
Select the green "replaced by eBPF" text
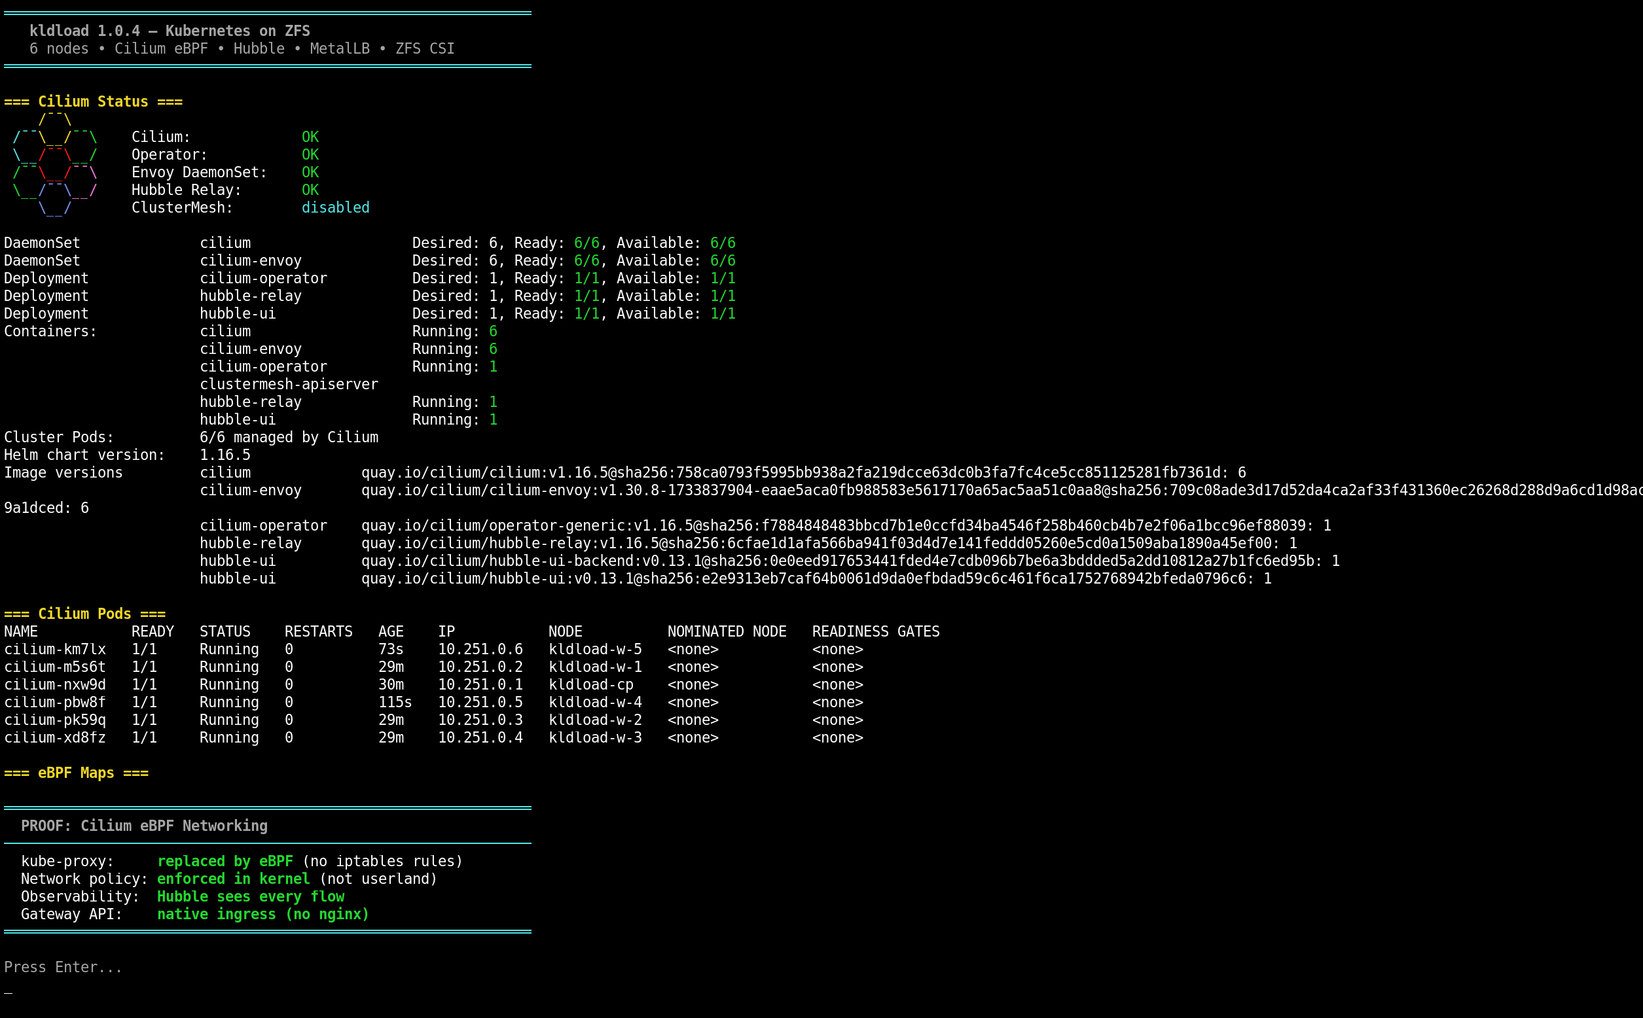[x=225, y=861]
